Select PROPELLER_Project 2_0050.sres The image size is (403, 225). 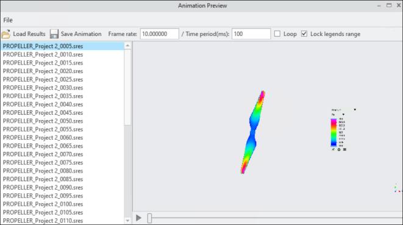(62, 121)
